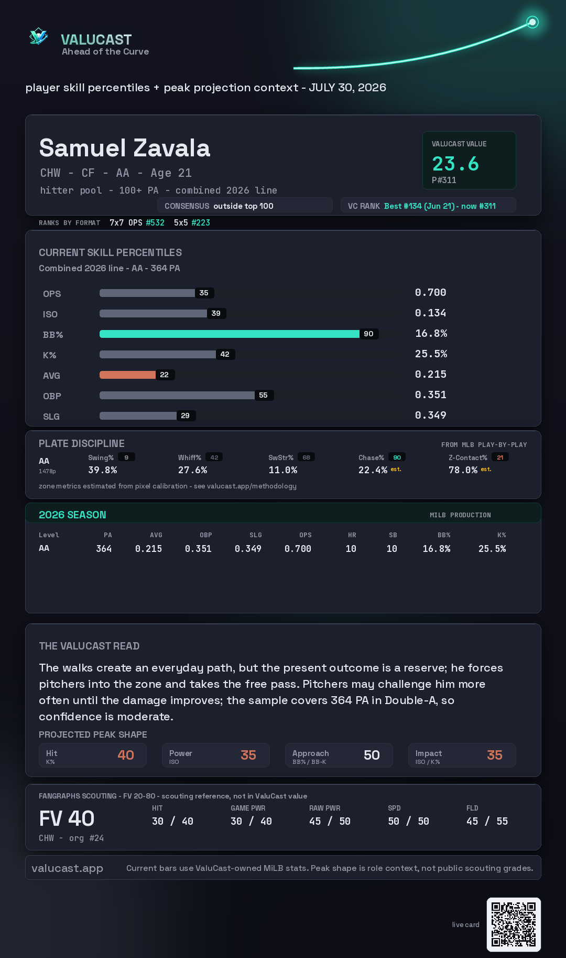Click the 5x5 #223 rank link
This screenshot has height=958, width=566.
point(192,222)
